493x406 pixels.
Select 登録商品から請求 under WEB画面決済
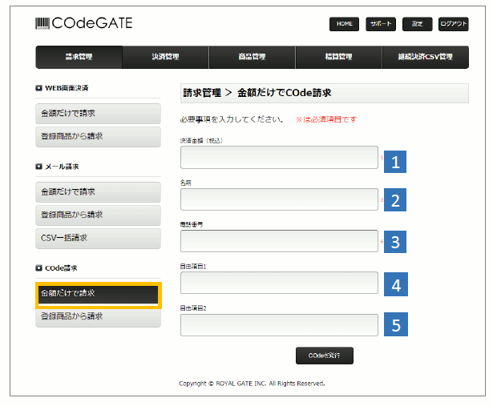coord(98,137)
